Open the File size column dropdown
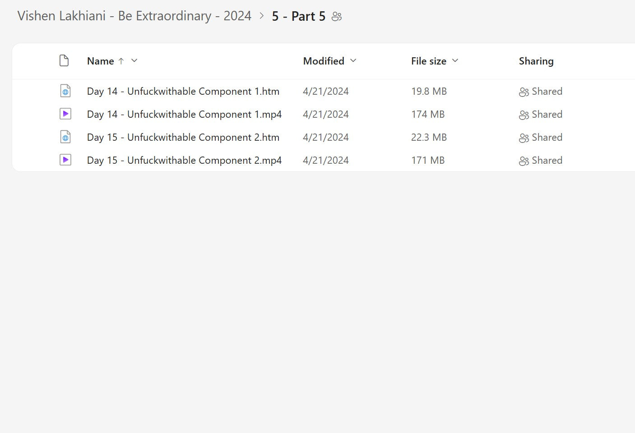The height and width of the screenshot is (433, 635). [x=455, y=60]
